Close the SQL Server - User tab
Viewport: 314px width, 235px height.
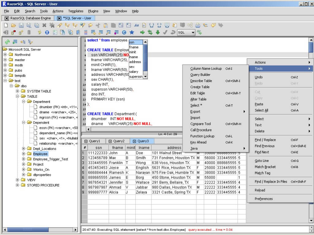[x=59, y=18]
